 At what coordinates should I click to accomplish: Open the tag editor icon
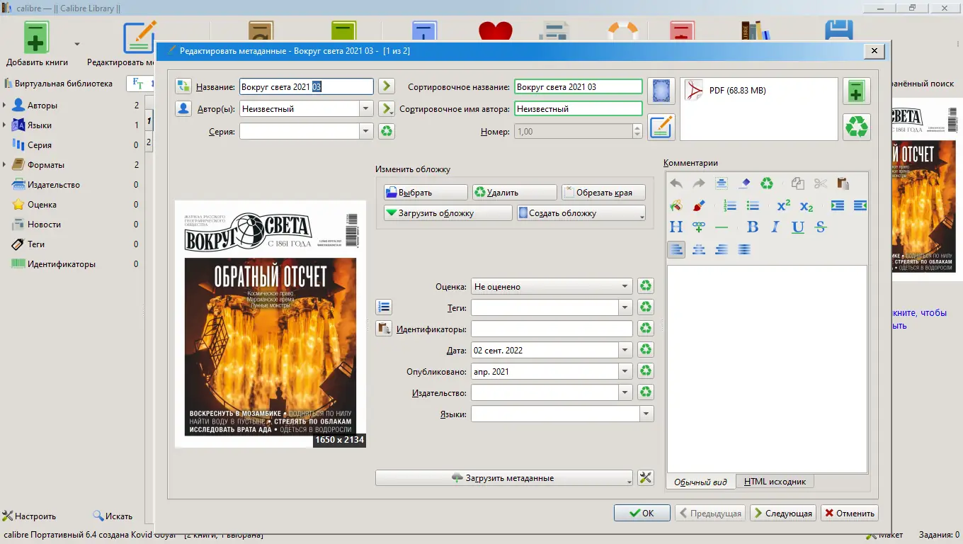pyautogui.click(x=384, y=307)
